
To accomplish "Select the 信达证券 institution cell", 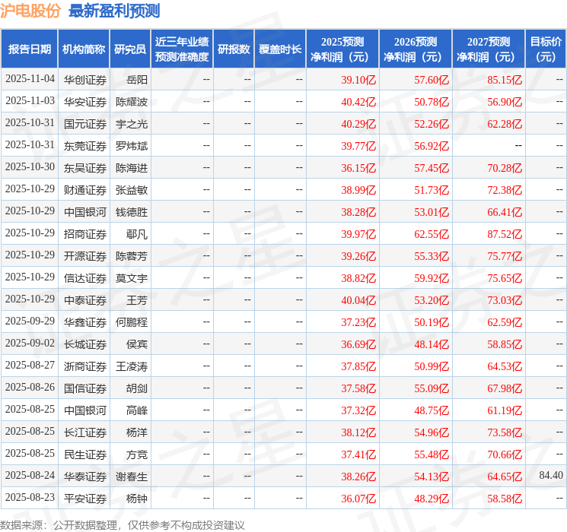I will point(85,278).
